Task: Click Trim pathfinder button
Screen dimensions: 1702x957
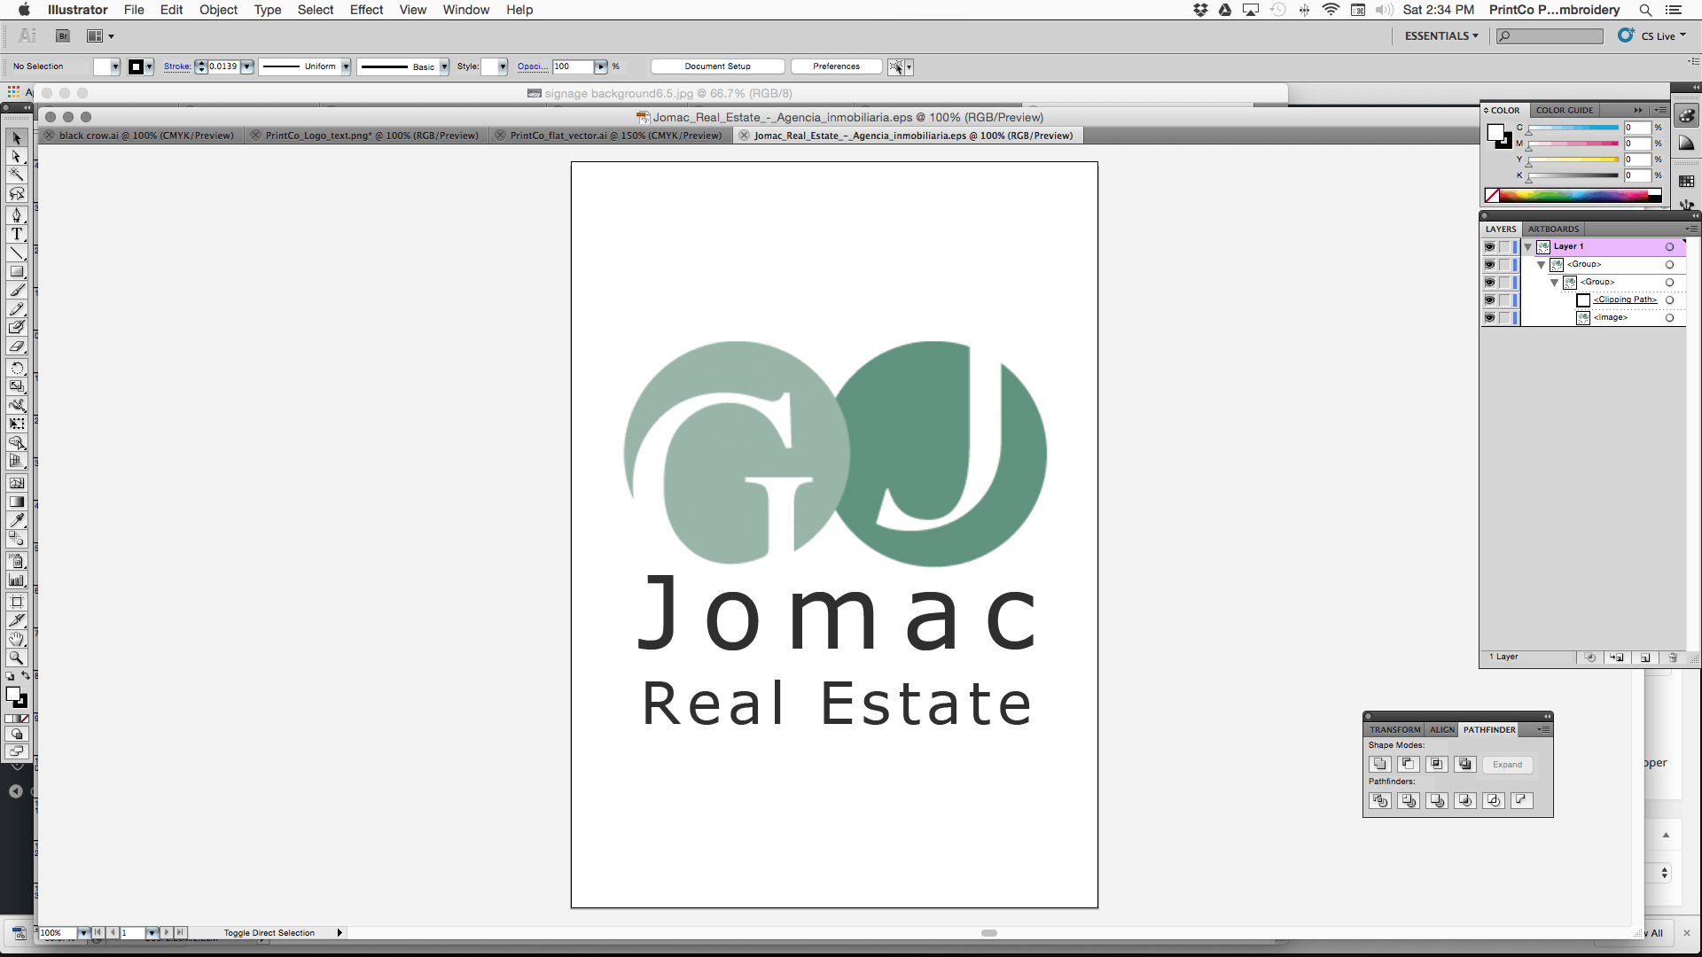Action: (x=1409, y=800)
